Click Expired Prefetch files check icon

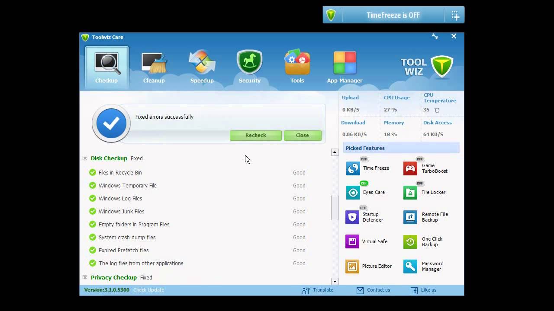(x=92, y=250)
